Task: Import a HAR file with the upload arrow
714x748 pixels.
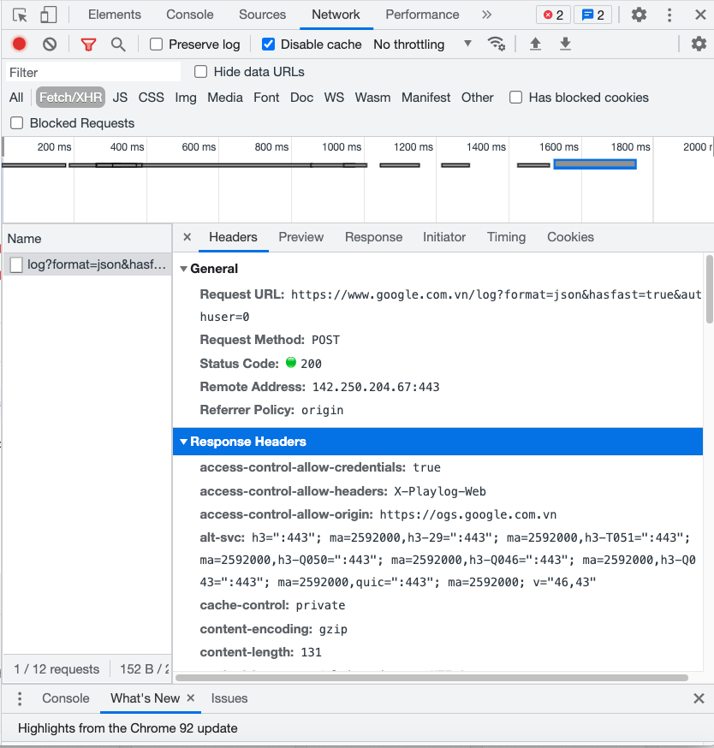Action: 536,44
